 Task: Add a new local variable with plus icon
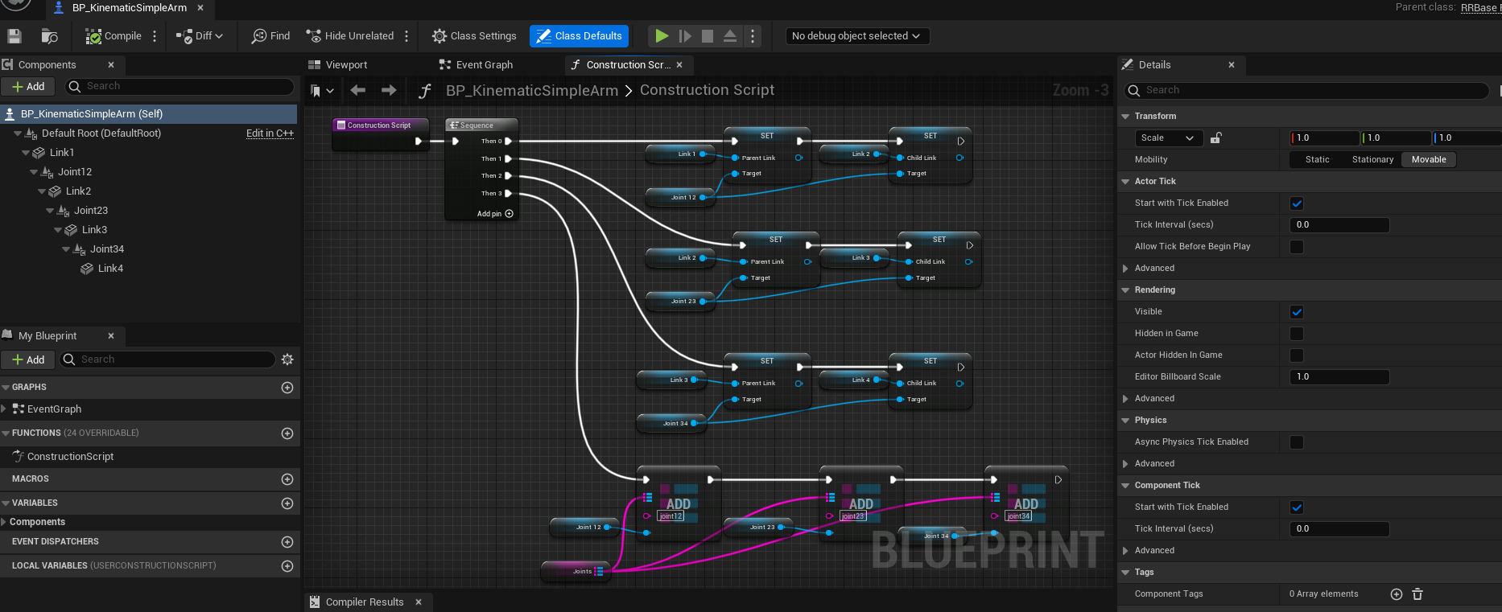[287, 566]
